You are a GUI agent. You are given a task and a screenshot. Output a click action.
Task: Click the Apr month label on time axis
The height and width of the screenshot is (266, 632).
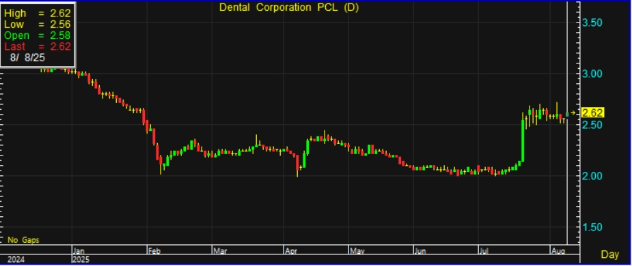coord(292,251)
